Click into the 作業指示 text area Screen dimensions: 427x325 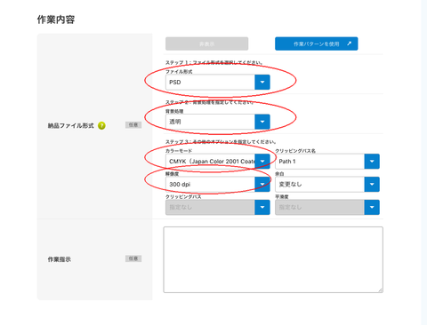click(x=273, y=259)
